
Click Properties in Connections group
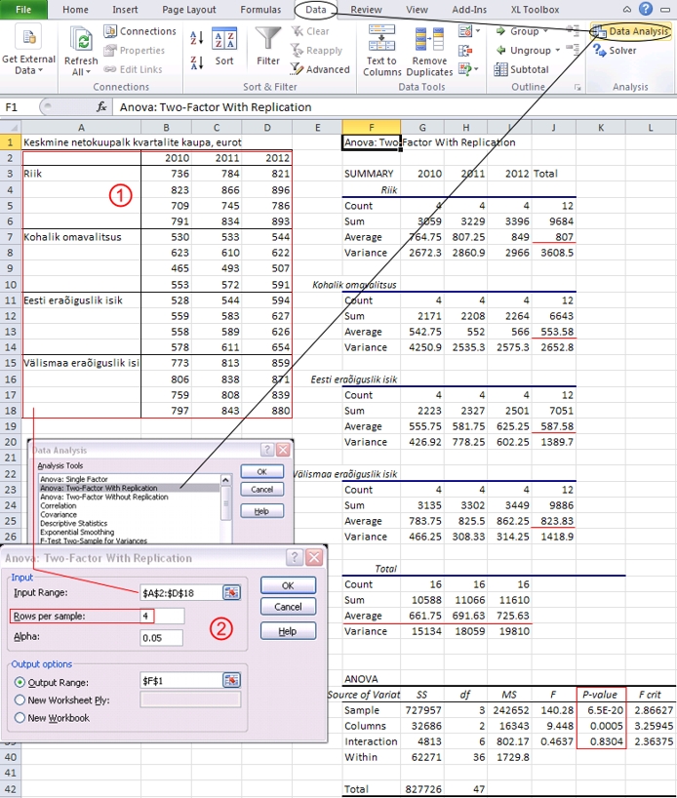135,51
